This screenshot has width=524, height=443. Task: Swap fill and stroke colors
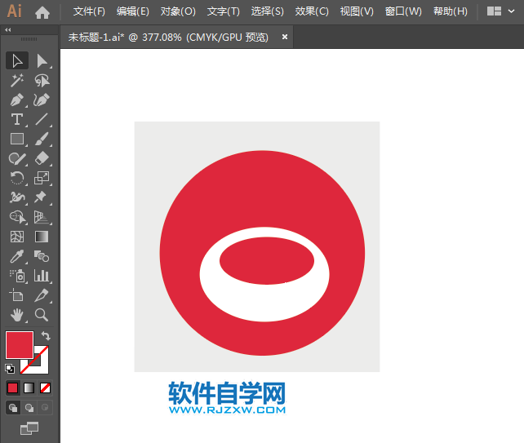[46, 336]
